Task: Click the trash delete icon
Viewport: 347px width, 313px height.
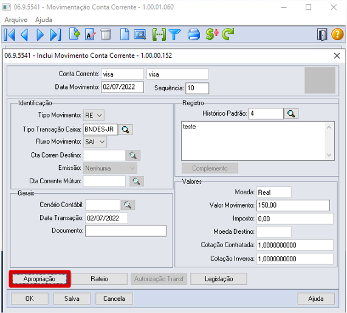Action: pyautogui.click(x=106, y=35)
